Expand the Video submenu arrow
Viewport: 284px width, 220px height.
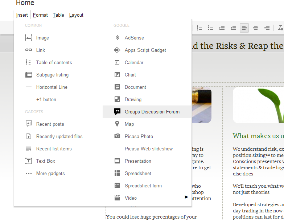point(186,197)
